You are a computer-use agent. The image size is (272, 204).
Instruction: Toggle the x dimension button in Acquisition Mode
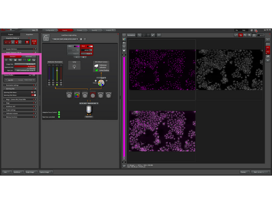[6, 42]
